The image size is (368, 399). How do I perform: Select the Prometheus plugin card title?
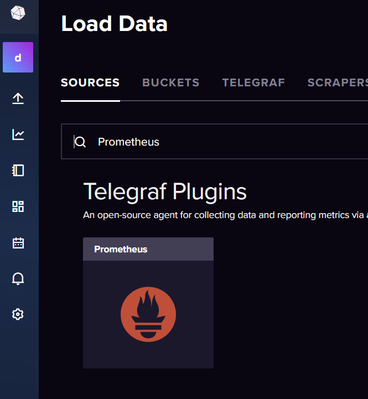(121, 249)
